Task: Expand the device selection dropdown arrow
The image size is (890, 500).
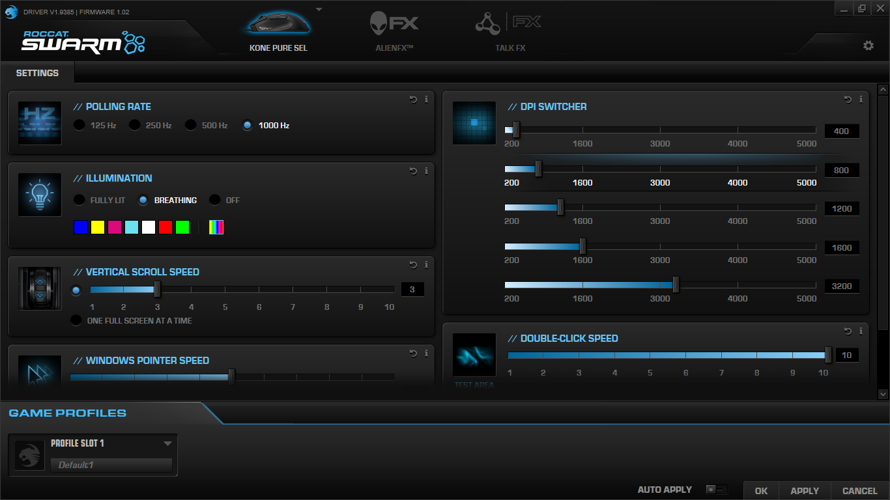Action: pos(319,10)
